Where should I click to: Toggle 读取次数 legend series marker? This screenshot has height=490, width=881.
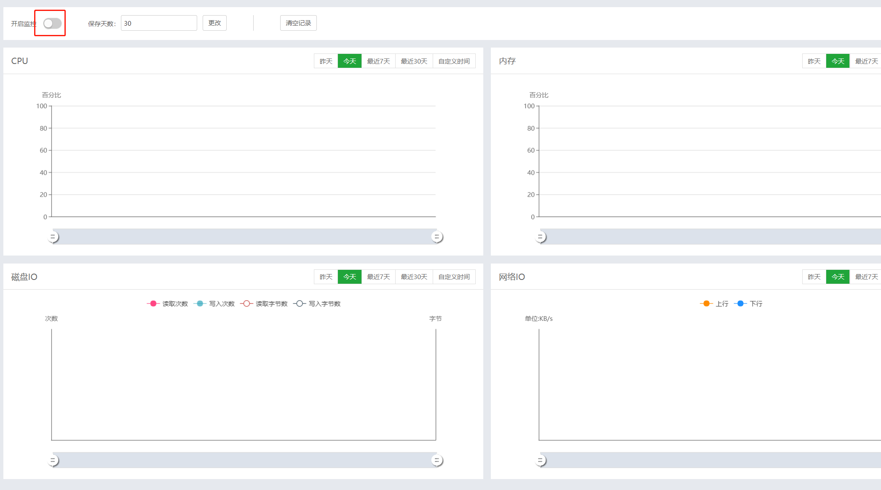coord(153,304)
